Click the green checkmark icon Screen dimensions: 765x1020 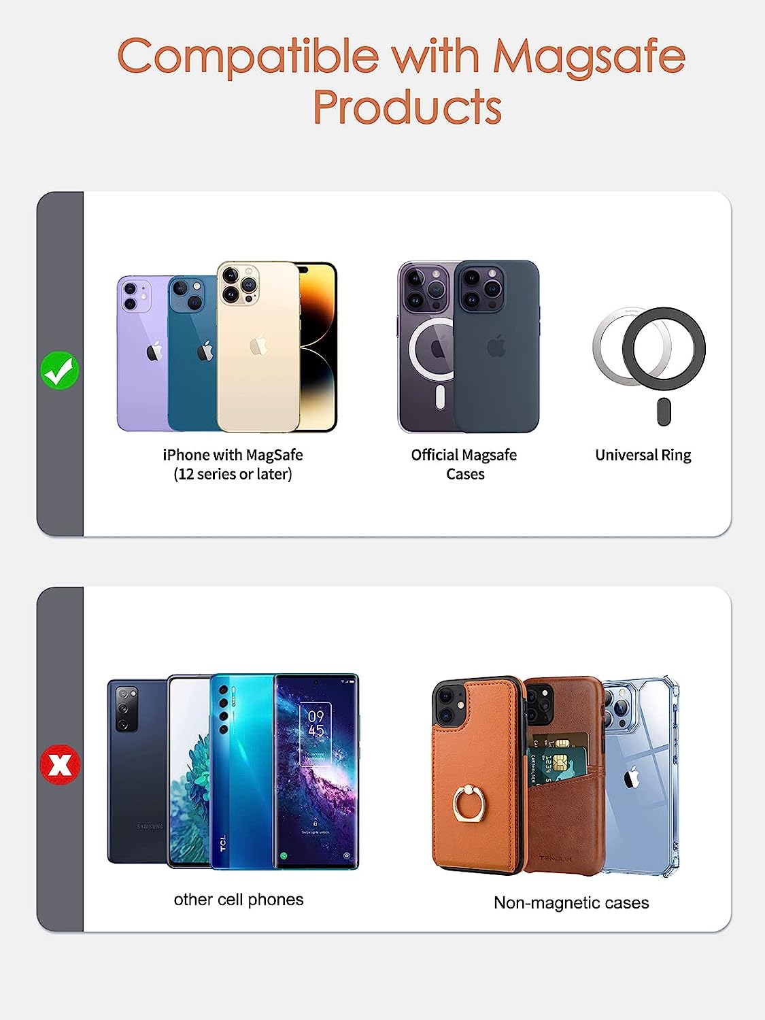coord(60,370)
